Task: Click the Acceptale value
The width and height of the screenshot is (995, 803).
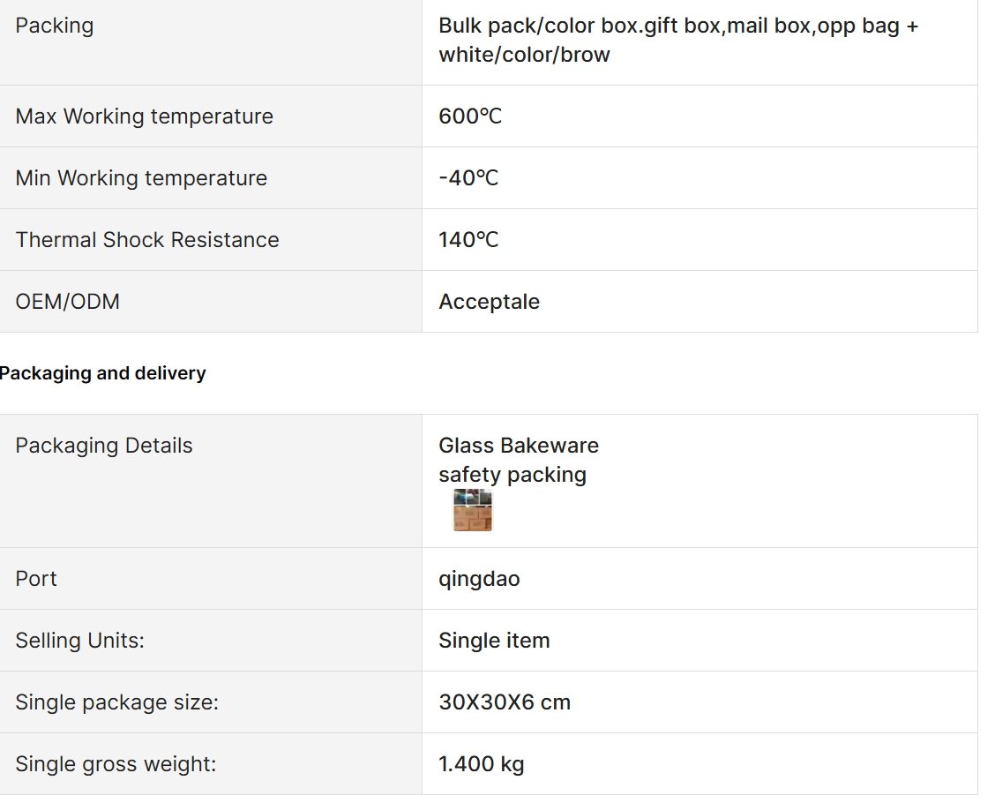Action: 490,302
